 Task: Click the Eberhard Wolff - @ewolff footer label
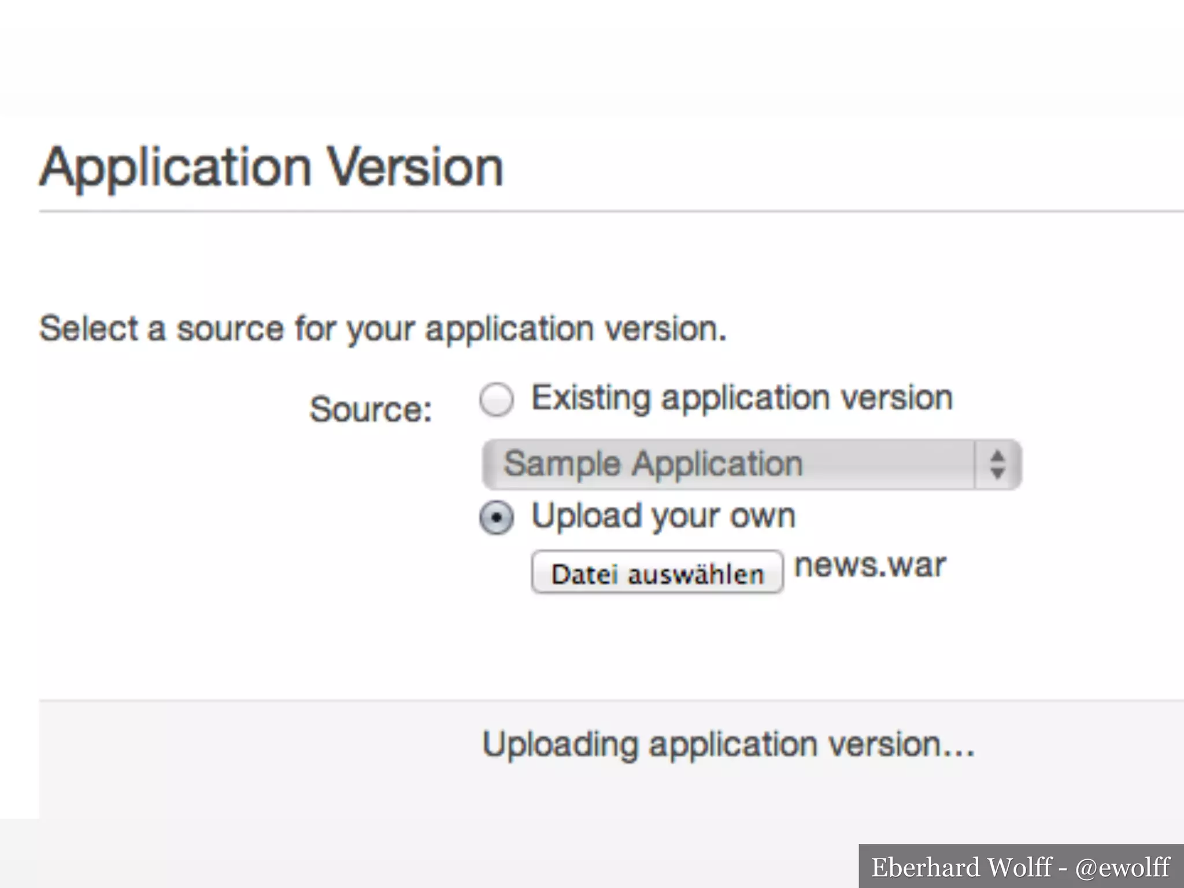click(x=1020, y=867)
